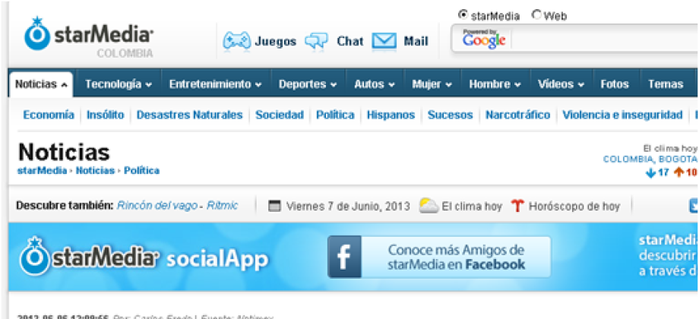Screen dimensions: 699x319
Task: Open the Rincón del vago link
Action: click(157, 206)
